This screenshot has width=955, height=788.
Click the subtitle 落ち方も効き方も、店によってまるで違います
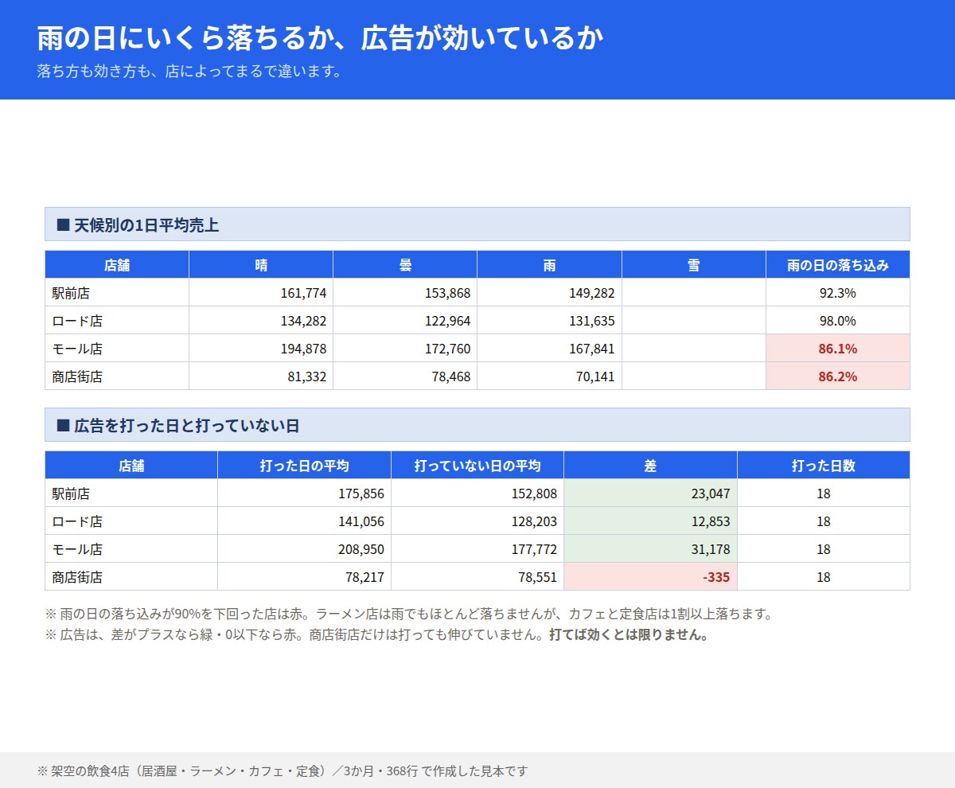click(x=189, y=71)
